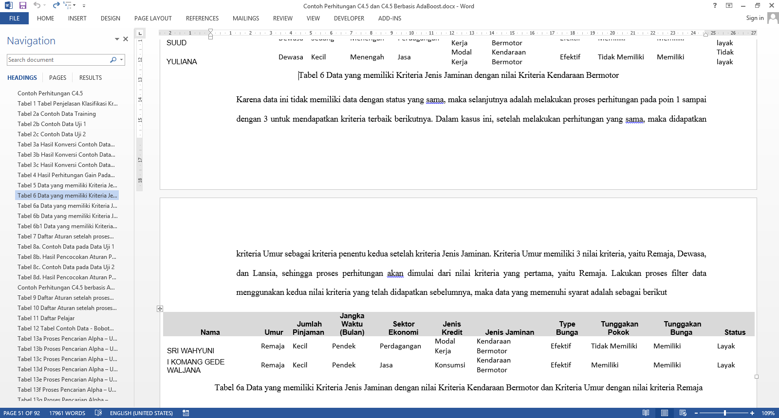Select the Print Layout view button

coord(664,413)
